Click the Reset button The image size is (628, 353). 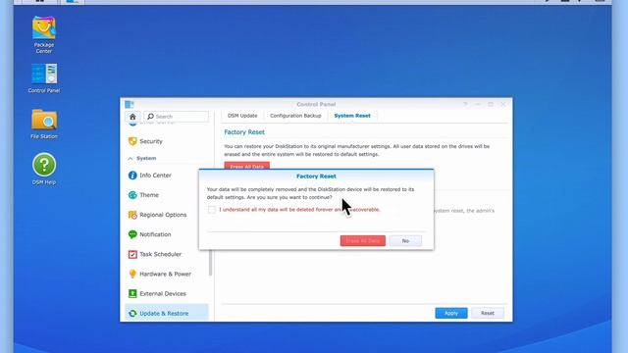click(488, 313)
